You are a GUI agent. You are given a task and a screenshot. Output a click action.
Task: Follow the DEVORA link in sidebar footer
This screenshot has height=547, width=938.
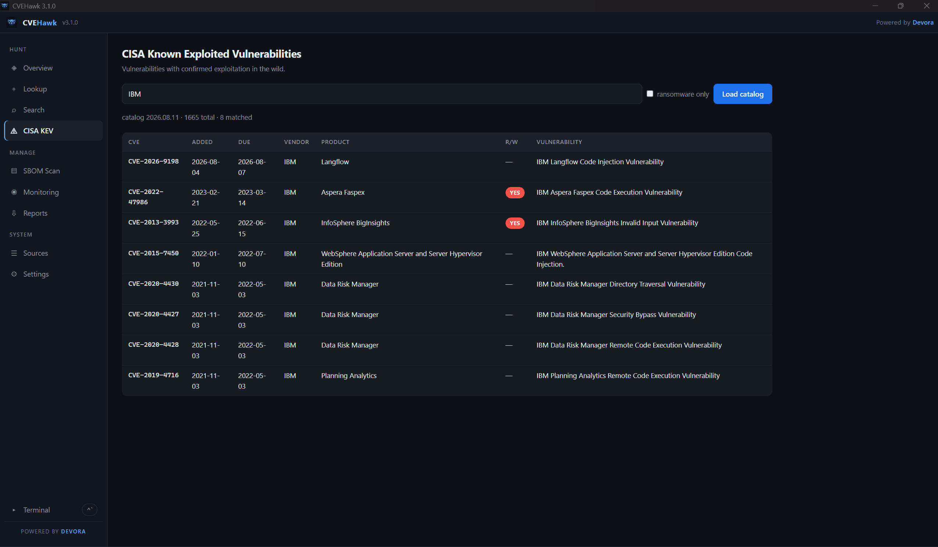[x=73, y=531]
